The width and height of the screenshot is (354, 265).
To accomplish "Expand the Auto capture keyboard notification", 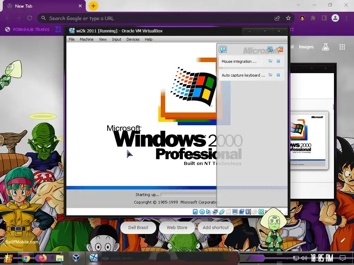I will (243, 75).
